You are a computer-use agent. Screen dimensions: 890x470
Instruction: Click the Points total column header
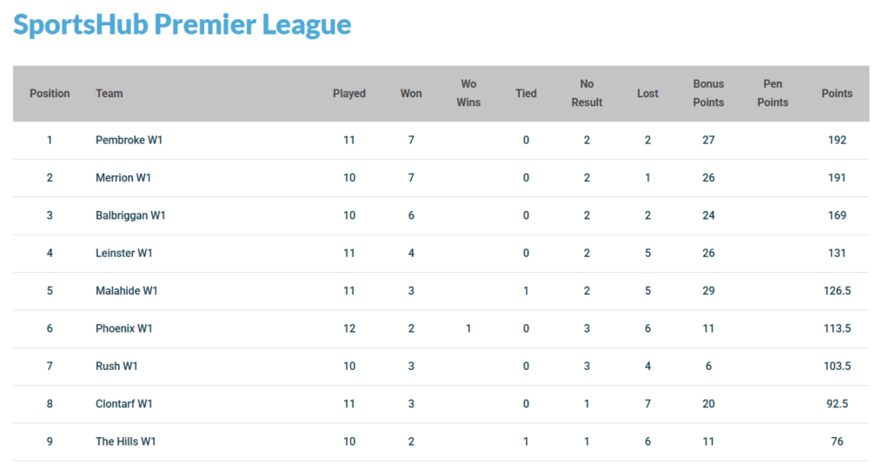point(837,93)
